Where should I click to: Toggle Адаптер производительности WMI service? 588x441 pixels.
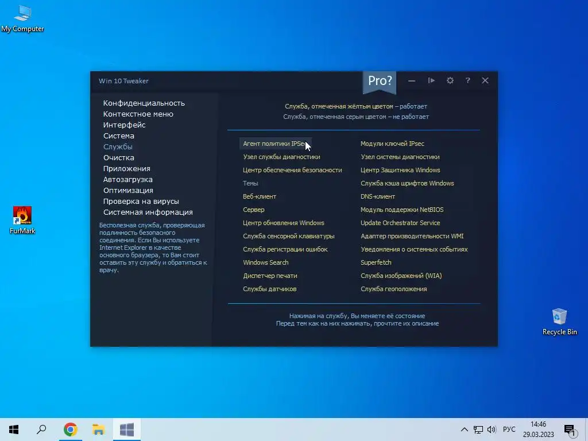[412, 236]
